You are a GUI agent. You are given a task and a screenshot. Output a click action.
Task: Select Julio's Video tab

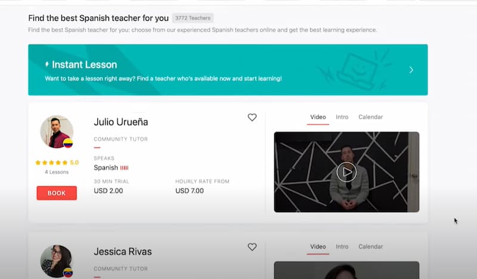(318, 117)
